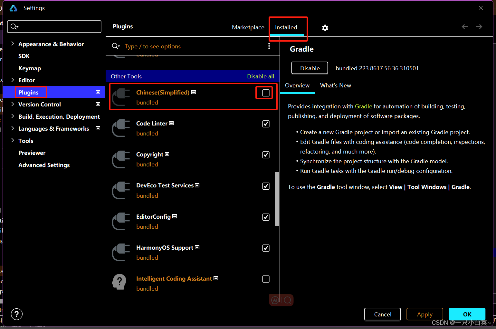Expand Build, Execution, Deployment node
Image resolution: width=496 pixels, height=329 pixels.
(x=13, y=116)
